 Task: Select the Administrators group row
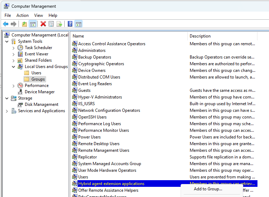pyautogui.click(x=92, y=50)
